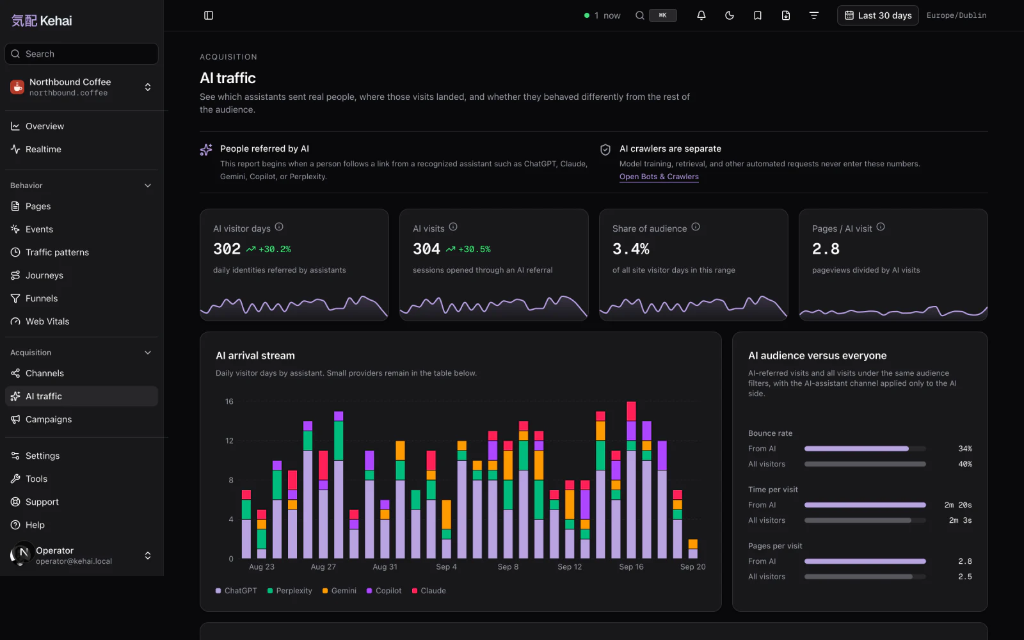
Task: Click the Journeys route icon in sidebar
Action: click(x=15, y=275)
